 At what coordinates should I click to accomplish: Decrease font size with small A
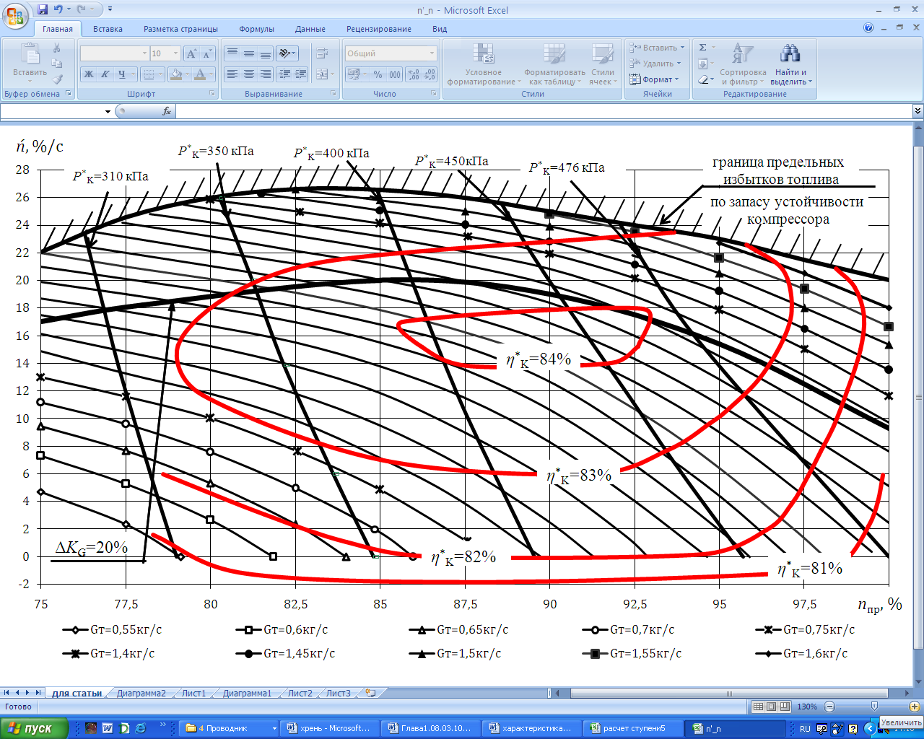click(x=208, y=53)
